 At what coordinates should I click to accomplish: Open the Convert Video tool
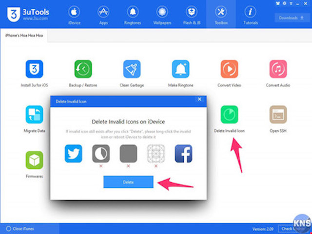pyautogui.click(x=229, y=69)
